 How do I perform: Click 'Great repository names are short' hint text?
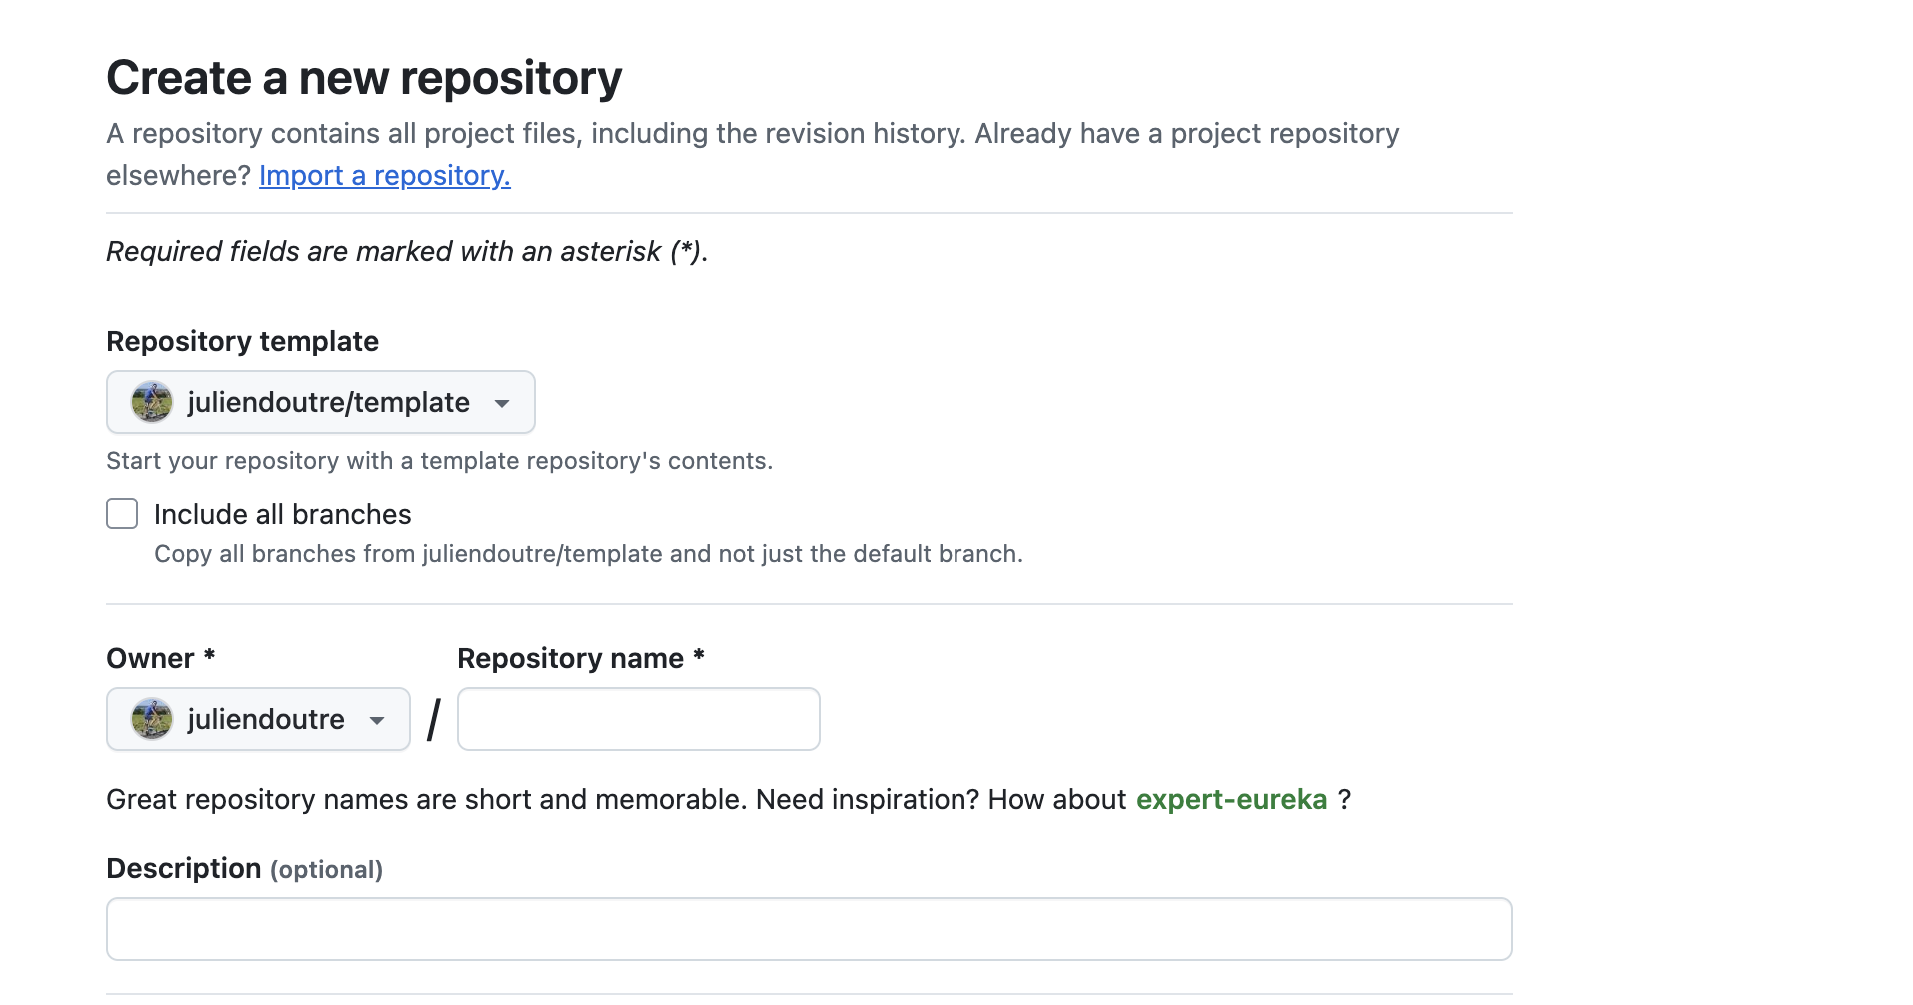click(729, 799)
